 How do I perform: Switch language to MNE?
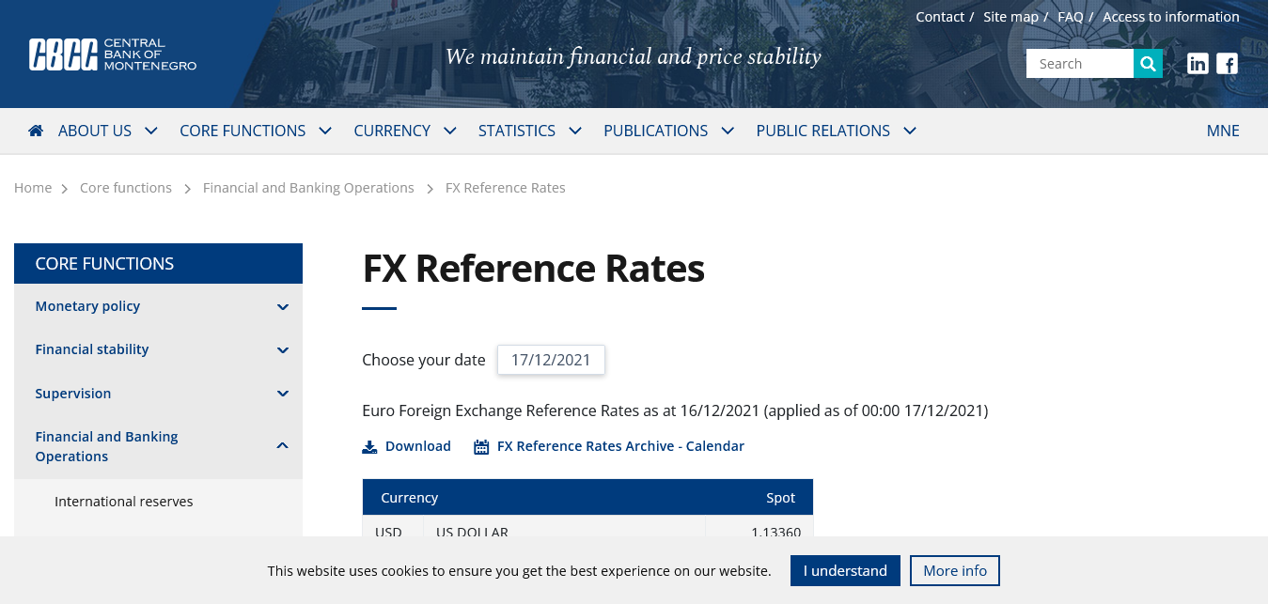(1223, 131)
